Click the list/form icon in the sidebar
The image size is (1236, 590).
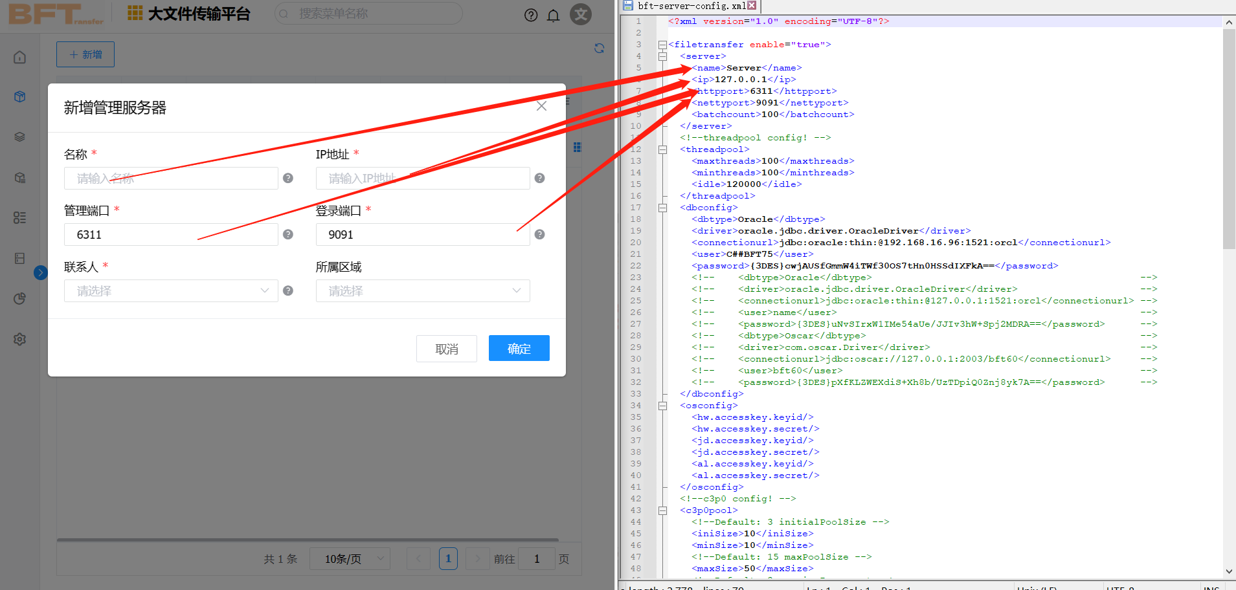click(19, 218)
